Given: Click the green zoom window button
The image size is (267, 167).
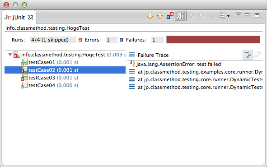Looking at the screenshot, I should [24, 5].
